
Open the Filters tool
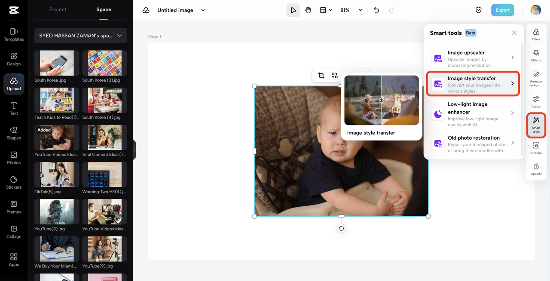click(x=536, y=34)
